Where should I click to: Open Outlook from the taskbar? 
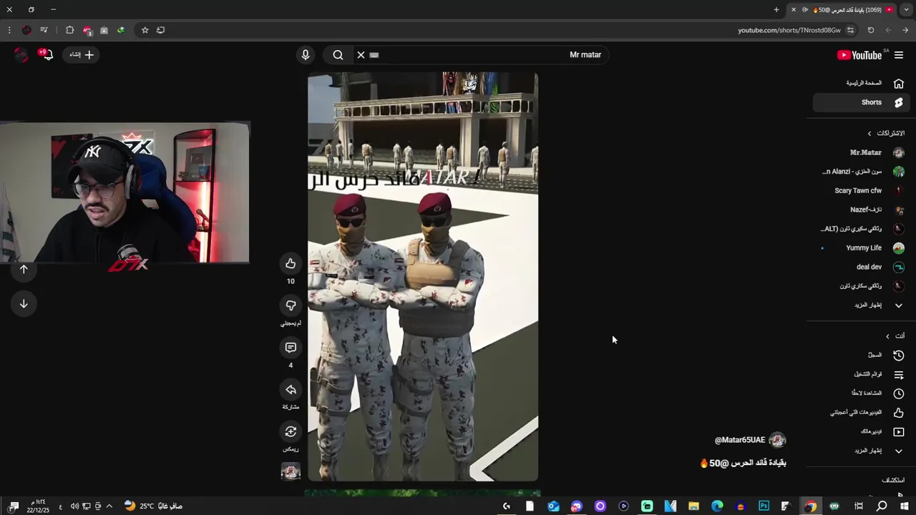click(553, 506)
